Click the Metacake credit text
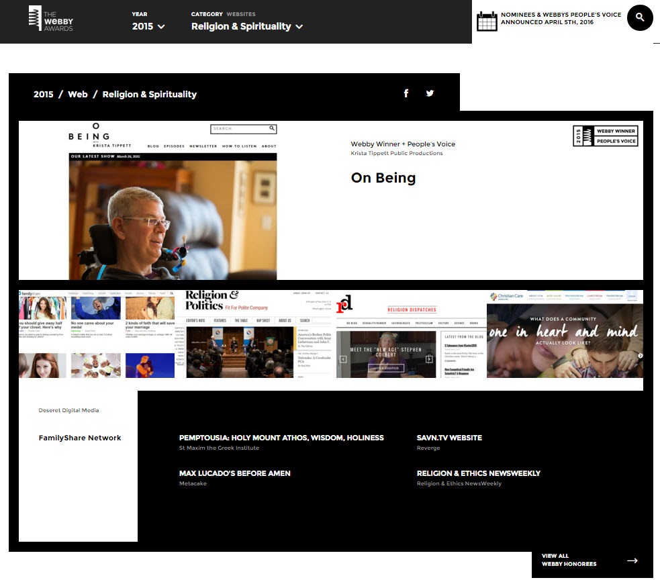This screenshot has width=660, height=580. (193, 483)
